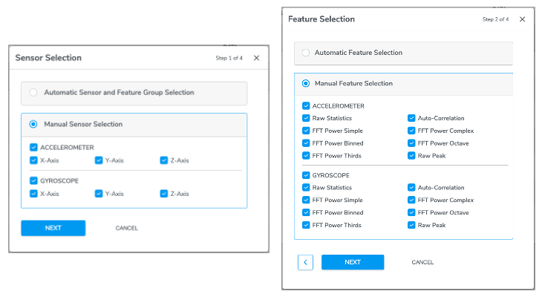Viewport: 542px width, 297px height.
Task: Disable accelerometer FFT Power Binned
Action: click(306, 143)
